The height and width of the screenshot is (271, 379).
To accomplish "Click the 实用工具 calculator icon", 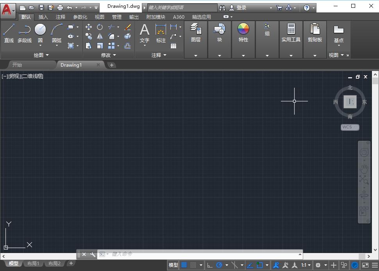I will click(291, 29).
